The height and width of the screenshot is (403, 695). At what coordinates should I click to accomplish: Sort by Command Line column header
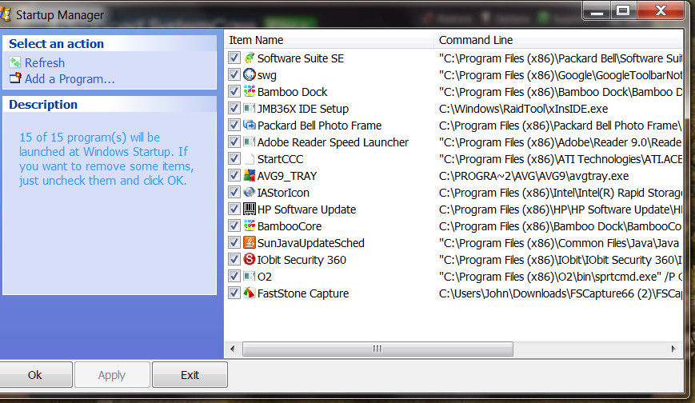click(558, 40)
